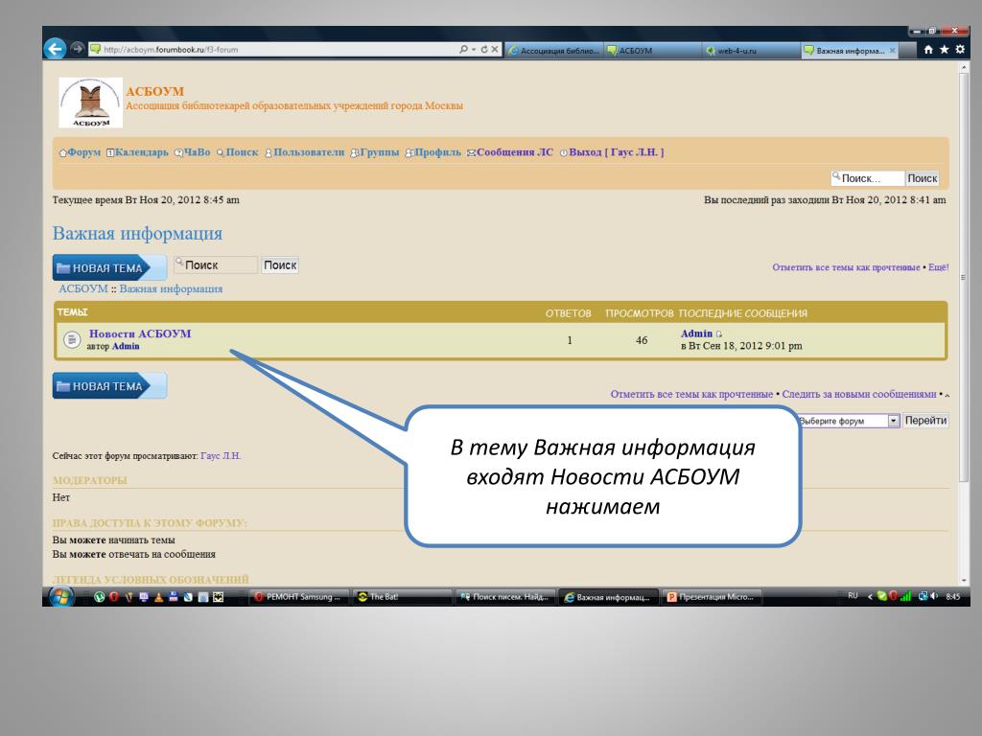The width and height of the screenshot is (982, 736).
Task: Open the browser Tools gear icon
Action: point(960,50)
